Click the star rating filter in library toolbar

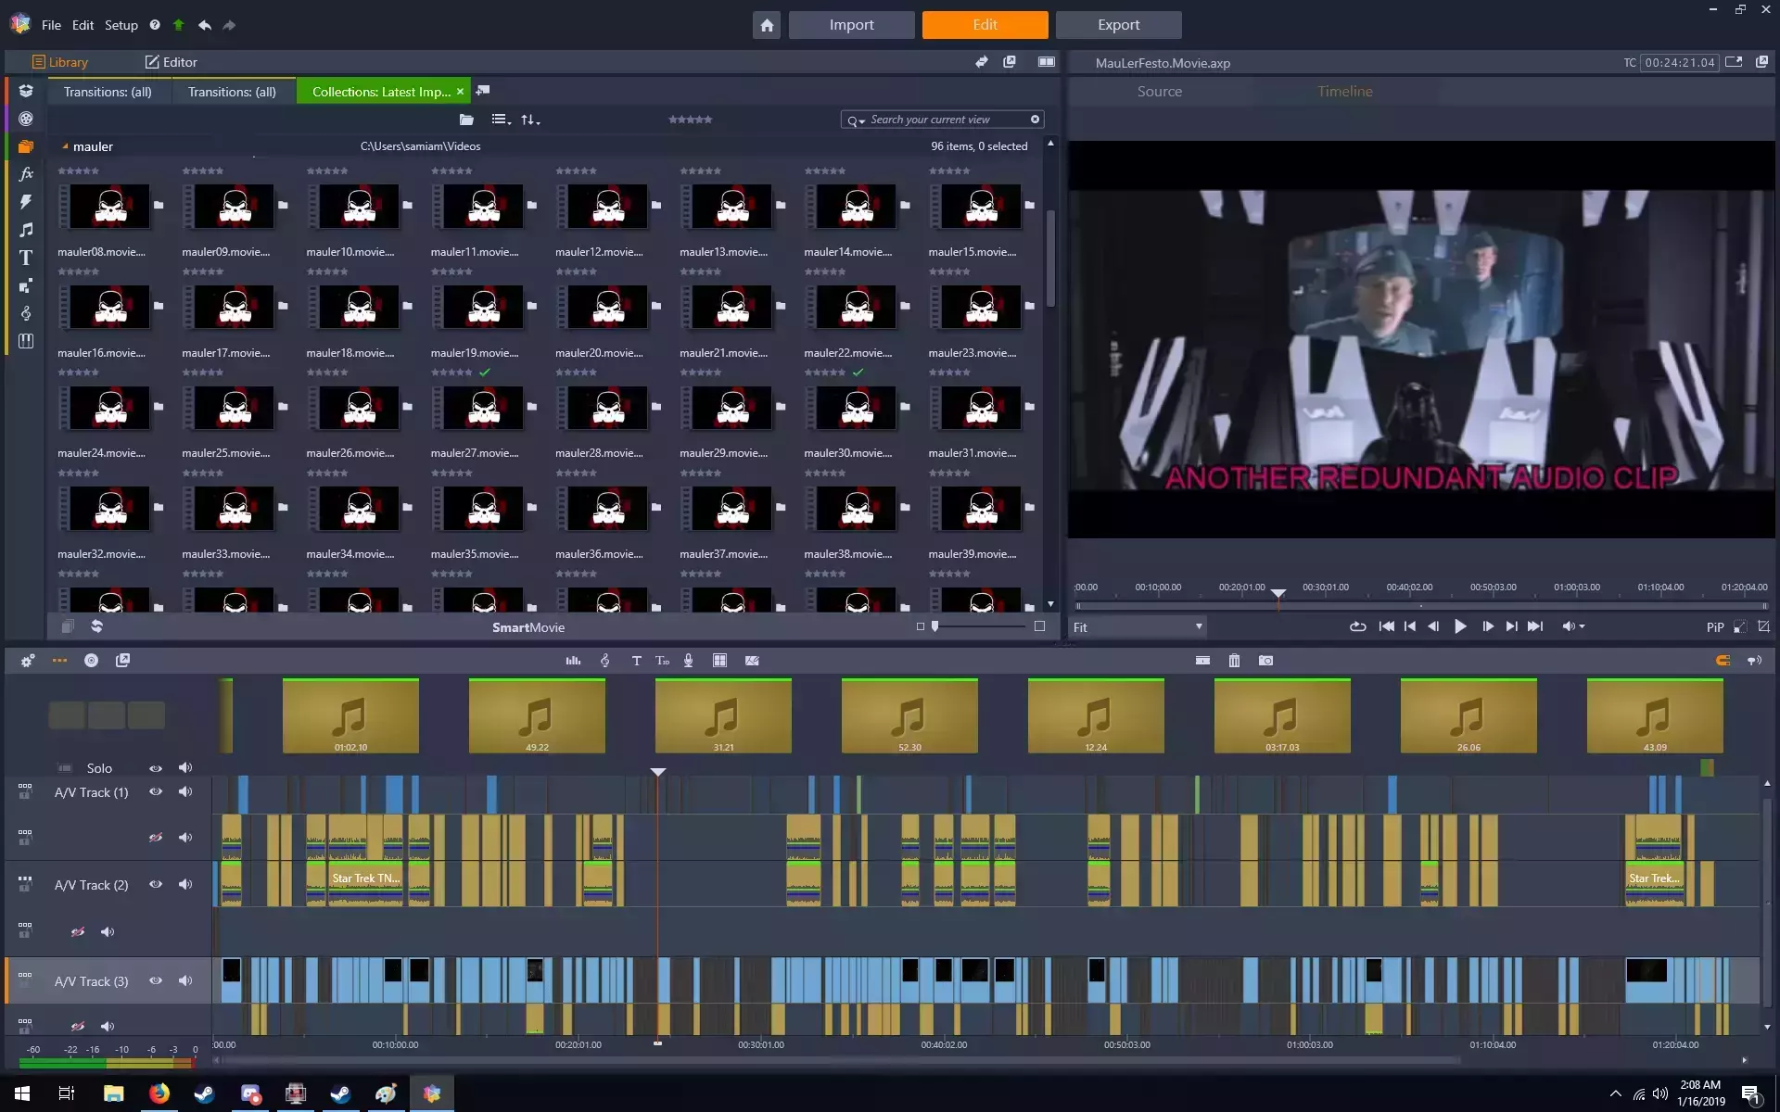tap(691, 120)
